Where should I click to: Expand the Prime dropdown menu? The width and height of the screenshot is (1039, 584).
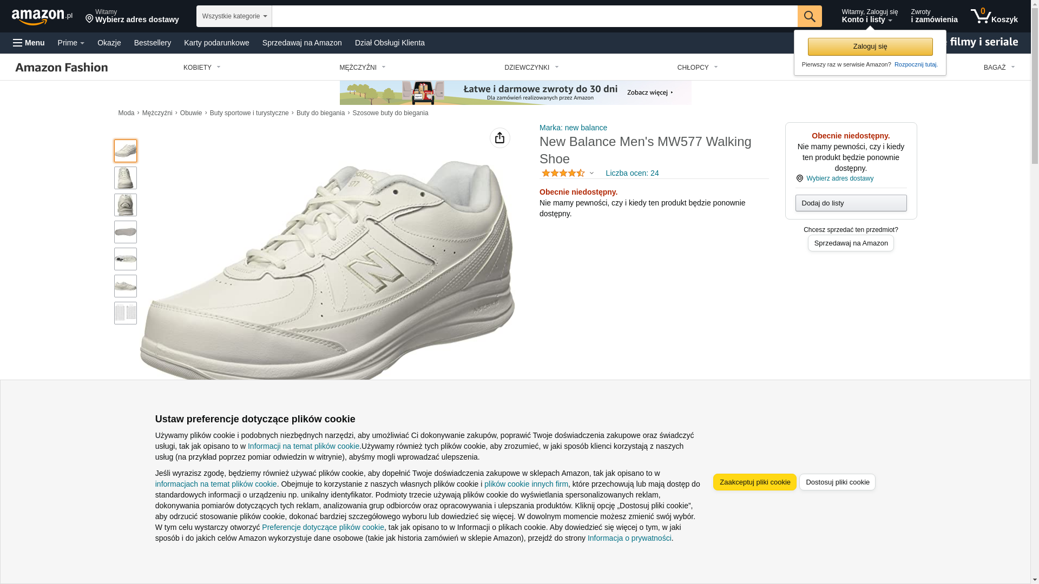tap(71, 43)
